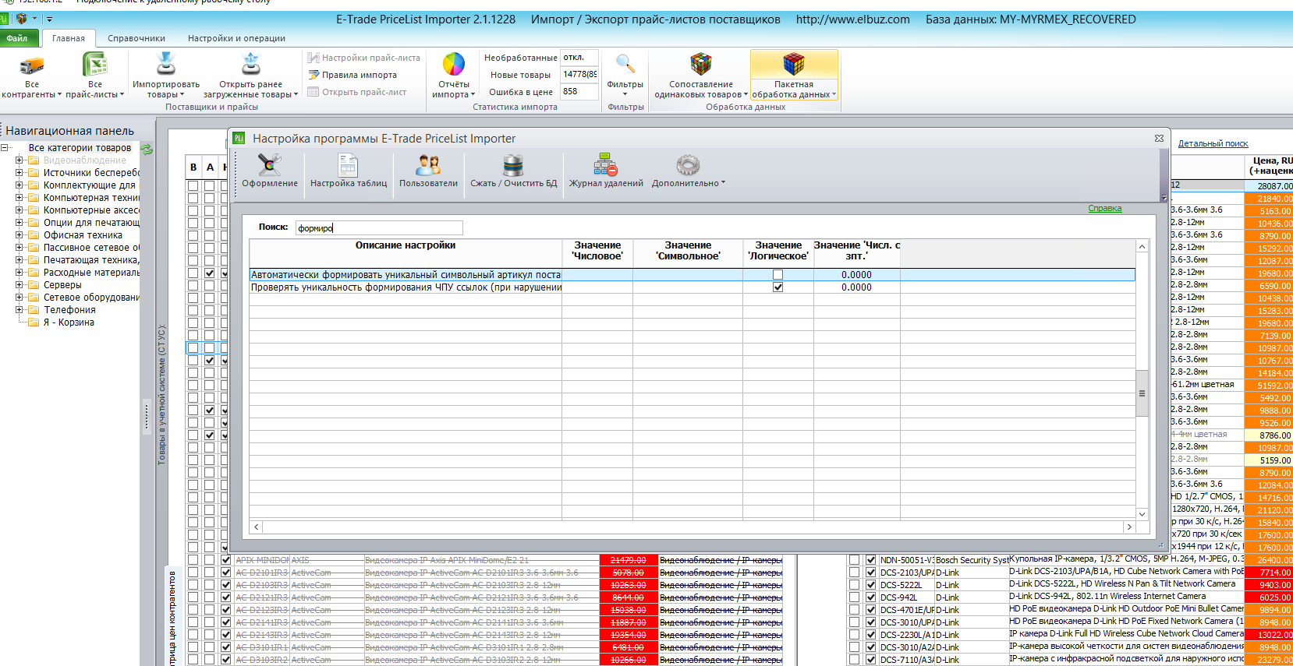
Task: Open the Дополнительно dropdown arrow
Action: point(723,183)
